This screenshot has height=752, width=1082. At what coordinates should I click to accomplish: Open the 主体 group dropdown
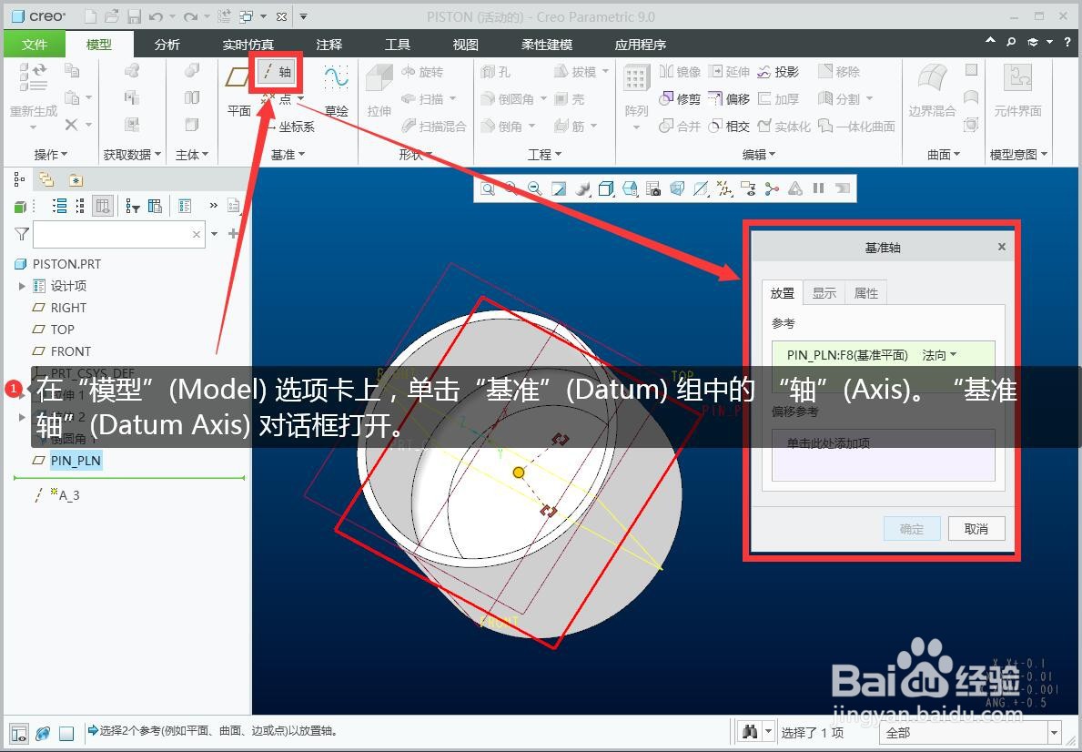[x=191, y=155]
